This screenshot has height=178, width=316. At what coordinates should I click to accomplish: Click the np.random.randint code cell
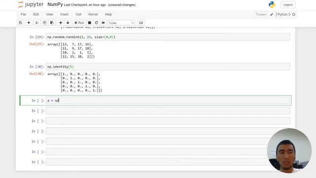(168, 37)
